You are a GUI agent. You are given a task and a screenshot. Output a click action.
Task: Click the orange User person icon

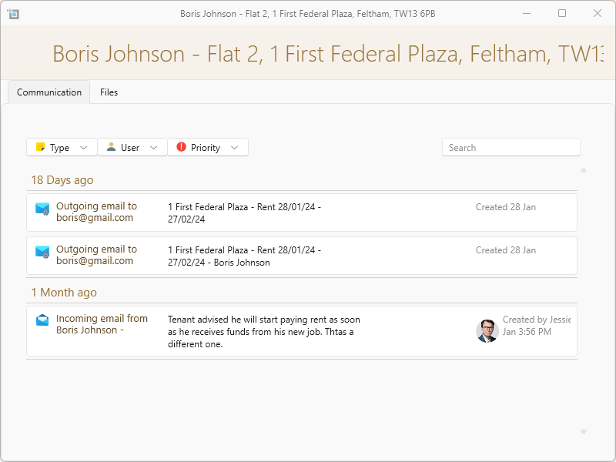tap(111, 147)
